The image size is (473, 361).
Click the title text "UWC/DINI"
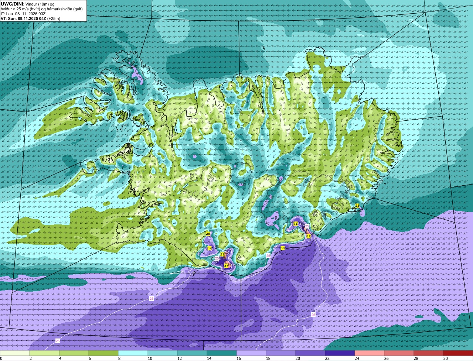click(12, 4)
